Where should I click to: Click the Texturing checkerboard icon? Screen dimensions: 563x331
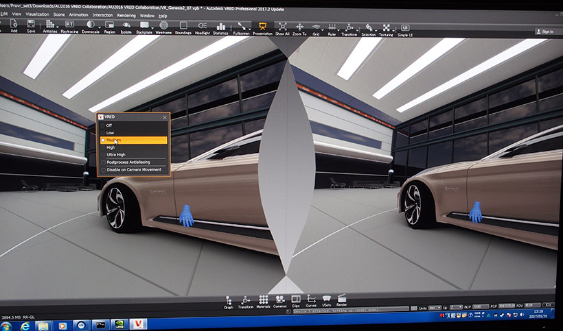pyautogui.click(x=386, y=27)
